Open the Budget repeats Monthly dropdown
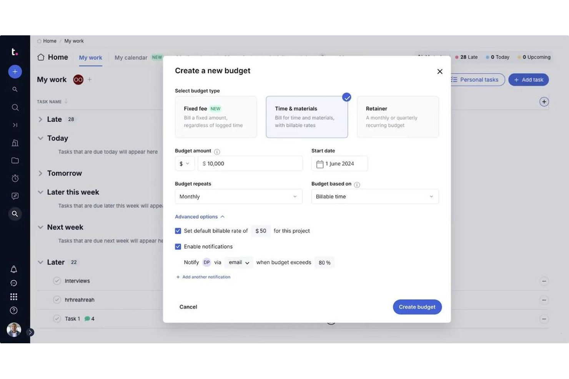569x379 pixels. 238,197
